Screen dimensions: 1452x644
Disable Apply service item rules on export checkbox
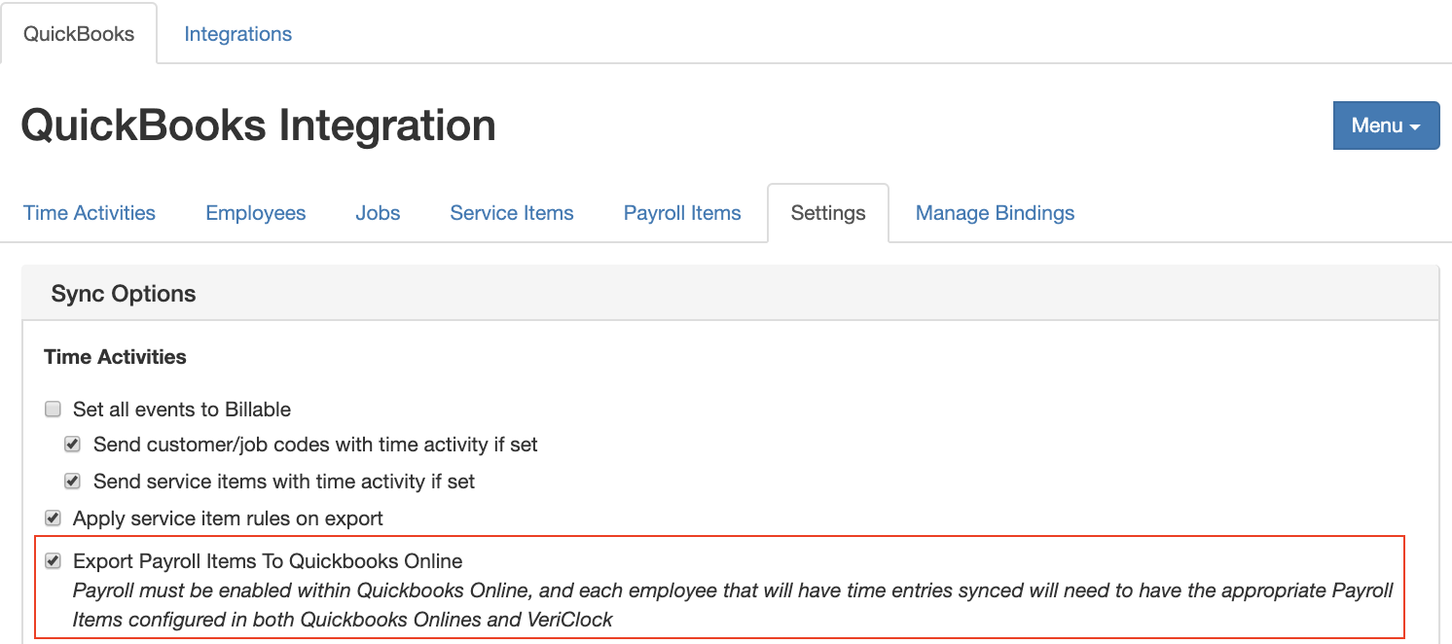[x=54, y=519]
